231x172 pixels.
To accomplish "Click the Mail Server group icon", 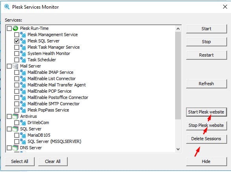I will pos(15,66).
